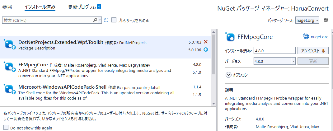The height and width of the screenshot is (131, 333).
Task: Select DotNetProjects.Extended.Wpf.Toolkit package row
Action: pos(106,47)
